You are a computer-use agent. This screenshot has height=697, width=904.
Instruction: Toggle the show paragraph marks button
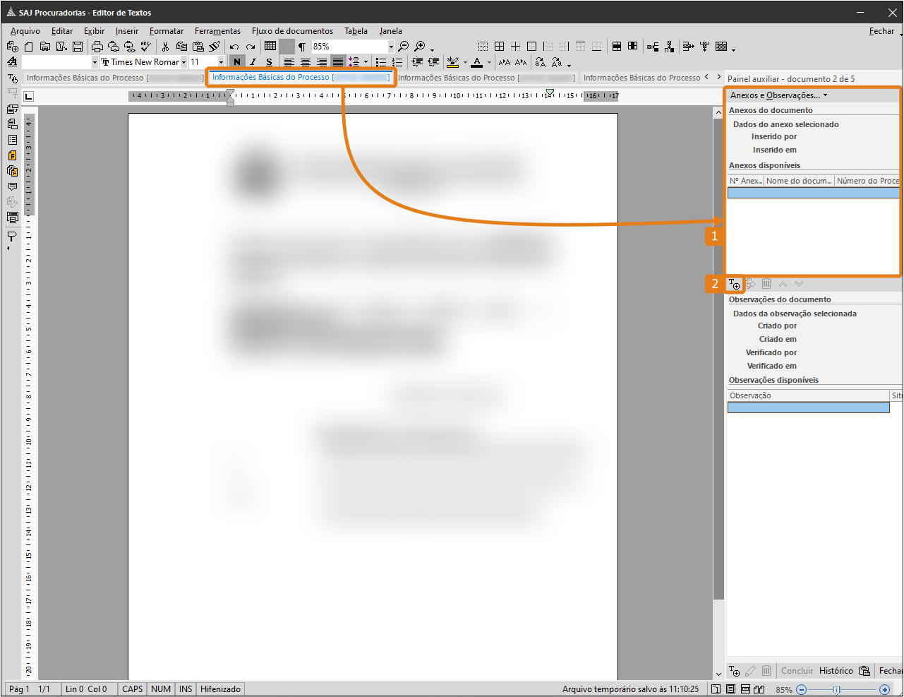(302, 47)
